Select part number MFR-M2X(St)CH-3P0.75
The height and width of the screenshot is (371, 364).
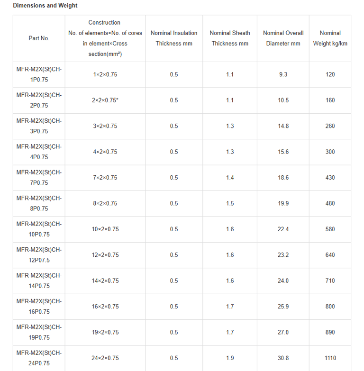39,126
